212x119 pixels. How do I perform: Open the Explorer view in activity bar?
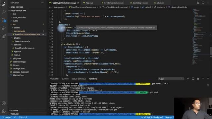click(x=4, y=4)
